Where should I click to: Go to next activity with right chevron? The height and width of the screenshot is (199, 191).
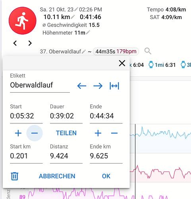tap(30, 43)
